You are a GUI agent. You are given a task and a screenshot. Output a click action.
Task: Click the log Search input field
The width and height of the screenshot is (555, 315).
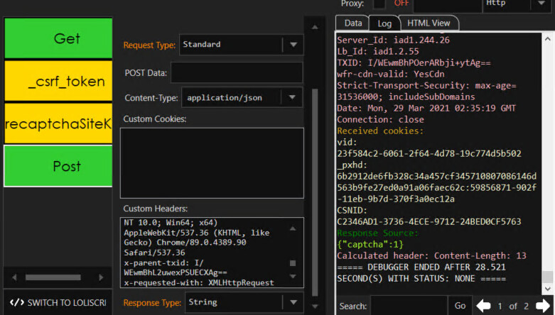pyautogui.click(x=409, y=306)
